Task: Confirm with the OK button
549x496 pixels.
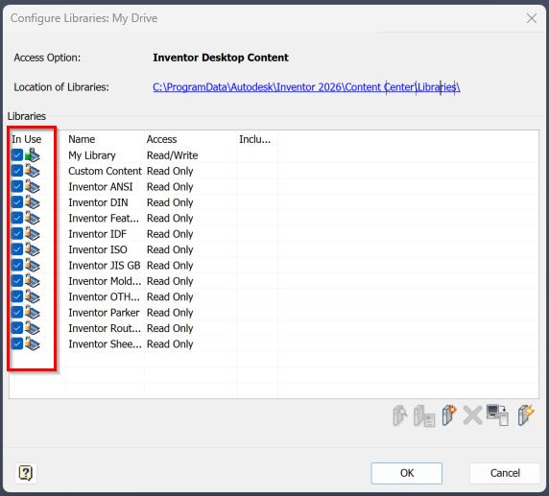Action: coord(407,473)
